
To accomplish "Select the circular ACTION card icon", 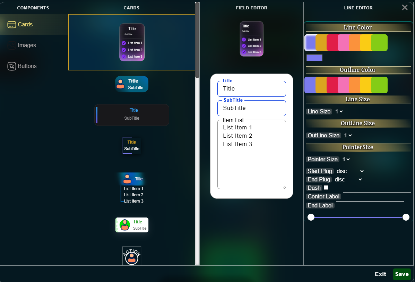I will coord(132,256).
